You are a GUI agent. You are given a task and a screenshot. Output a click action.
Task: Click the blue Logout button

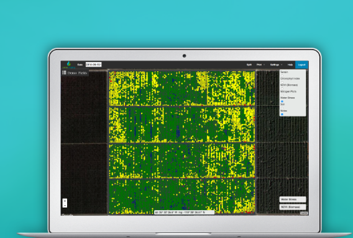pyautogui.click(x=301, y=65)
